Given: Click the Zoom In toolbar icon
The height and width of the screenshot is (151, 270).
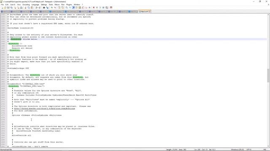Looking at the screenshot, I should click(52, 8).
